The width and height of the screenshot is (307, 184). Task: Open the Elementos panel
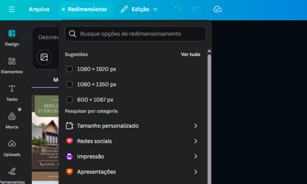pyautogui.click(x=12, y=65)
